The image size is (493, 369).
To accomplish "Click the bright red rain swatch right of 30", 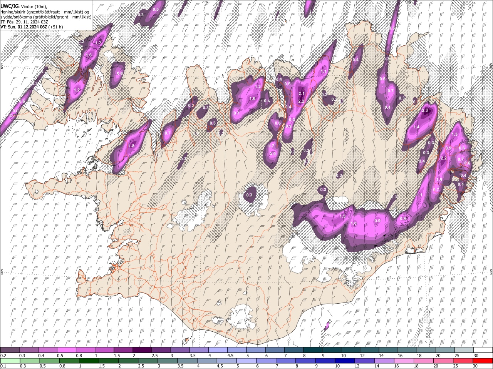I will pos(483,361).
